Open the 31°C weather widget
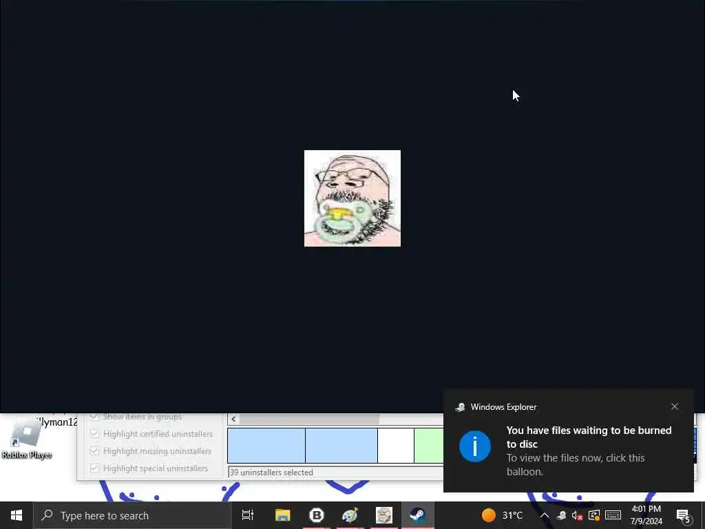 (x=502, y=515)
